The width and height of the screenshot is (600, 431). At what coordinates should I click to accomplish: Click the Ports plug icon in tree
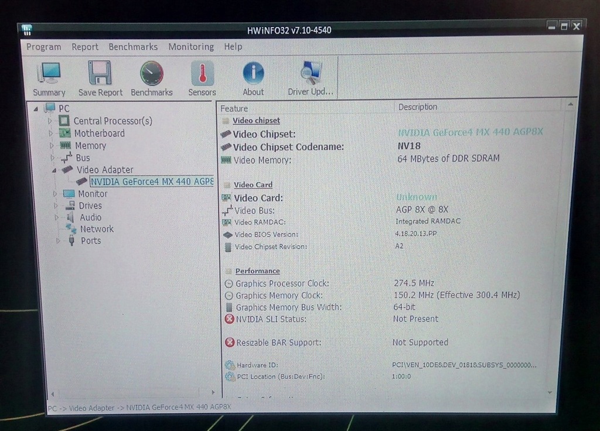(x=71, y=241)
